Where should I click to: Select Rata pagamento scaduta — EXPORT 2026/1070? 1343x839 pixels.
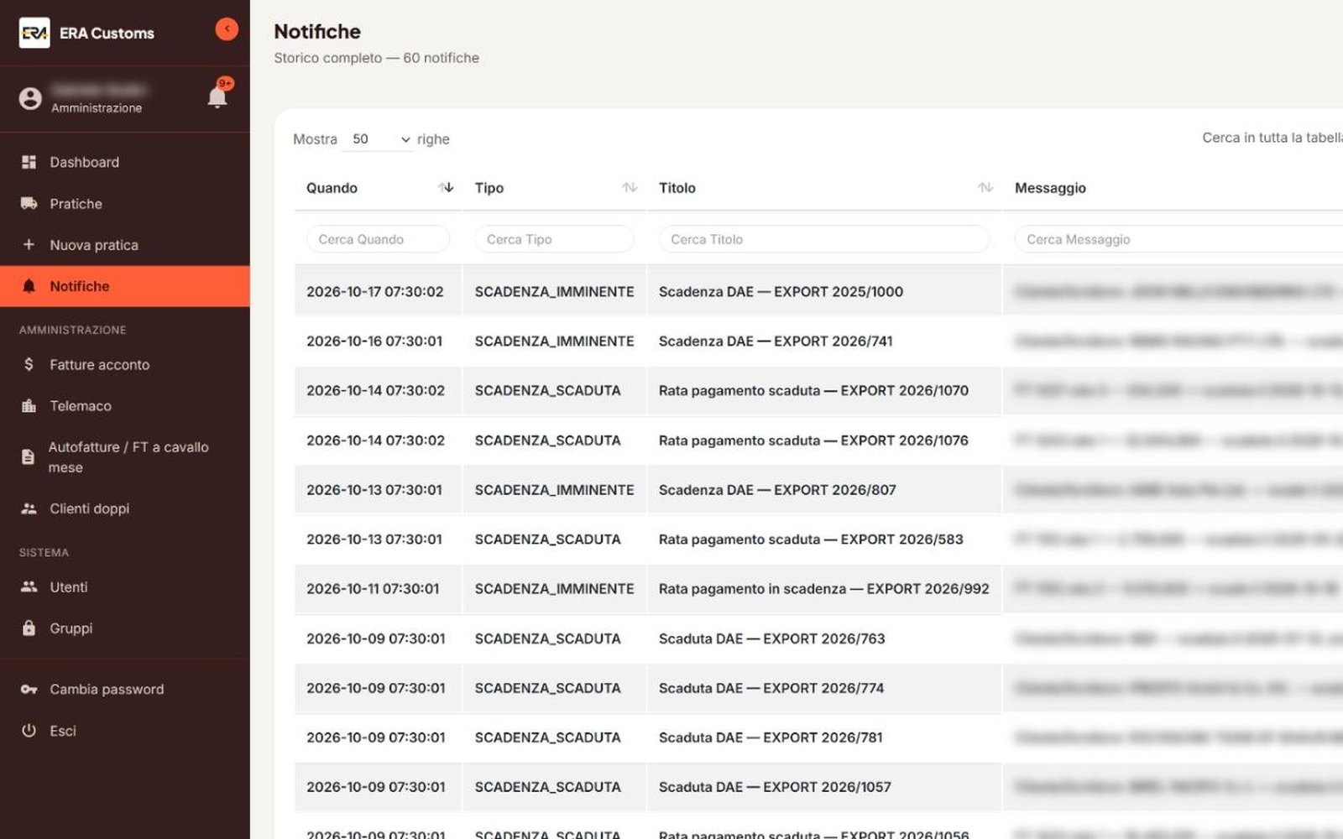818,390
